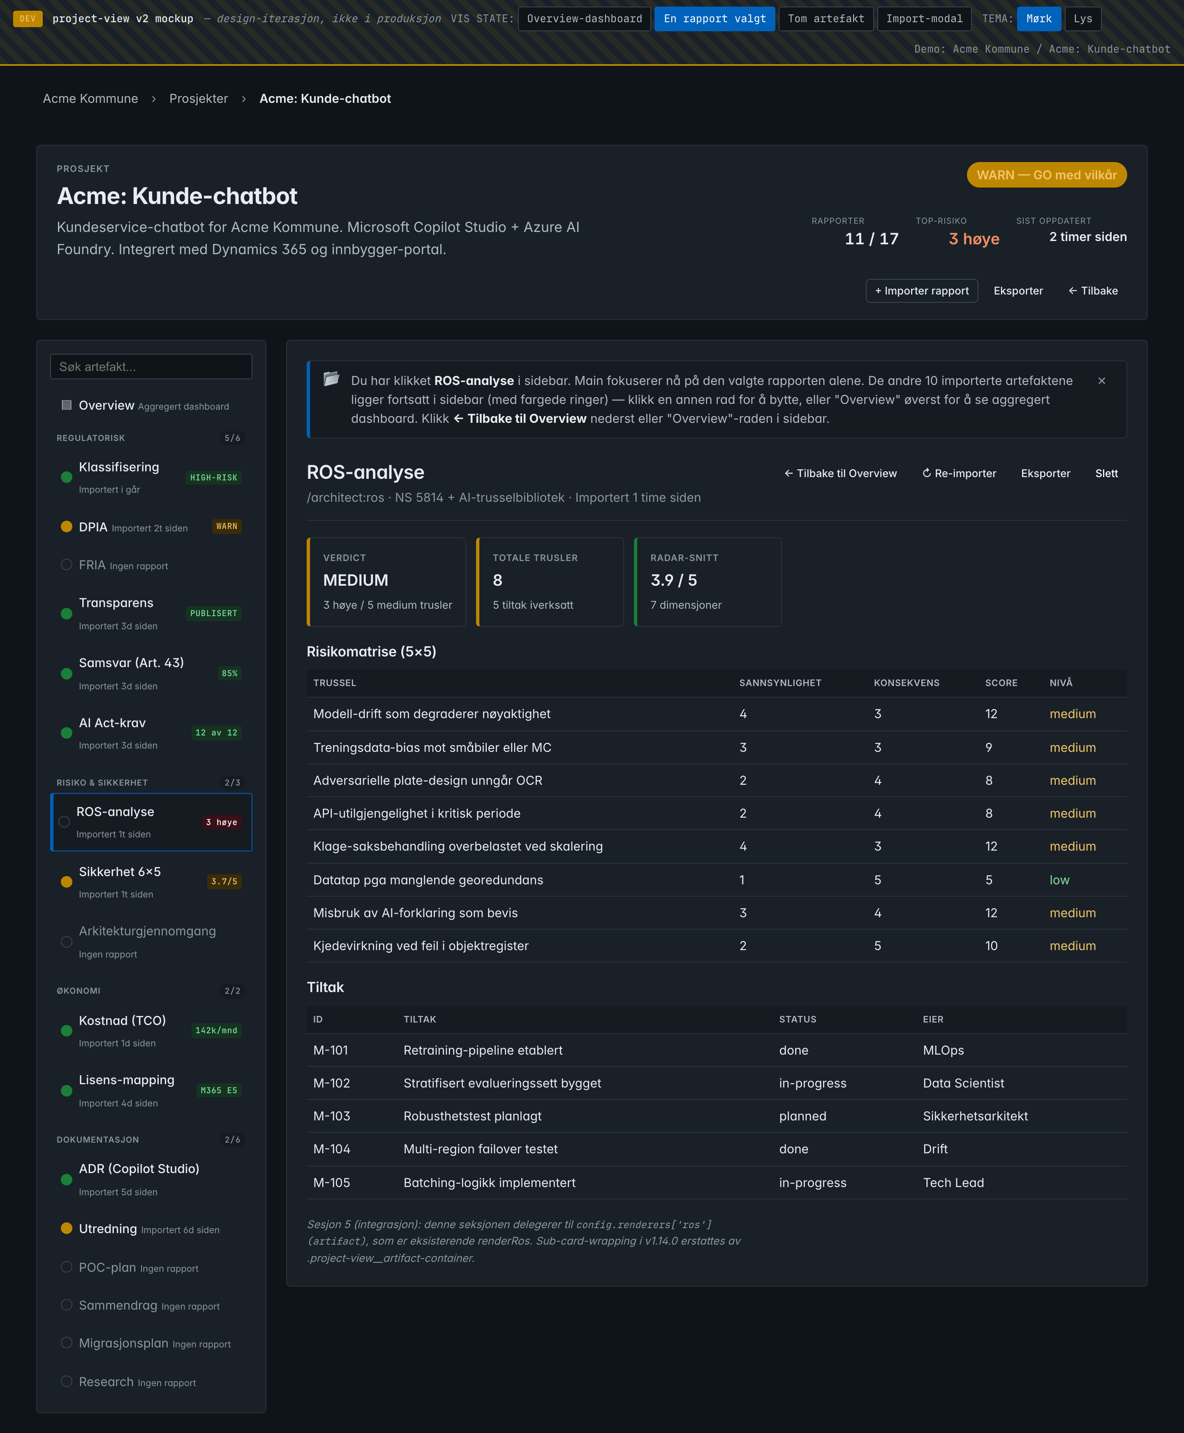The height and width of the screenshot is (1433, 1184).
Task: Click the empty status ring beside POC-plan
Action: point(66,1266)
